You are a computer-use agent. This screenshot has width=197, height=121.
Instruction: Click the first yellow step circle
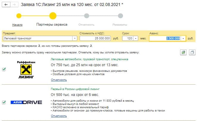(19, 16)
